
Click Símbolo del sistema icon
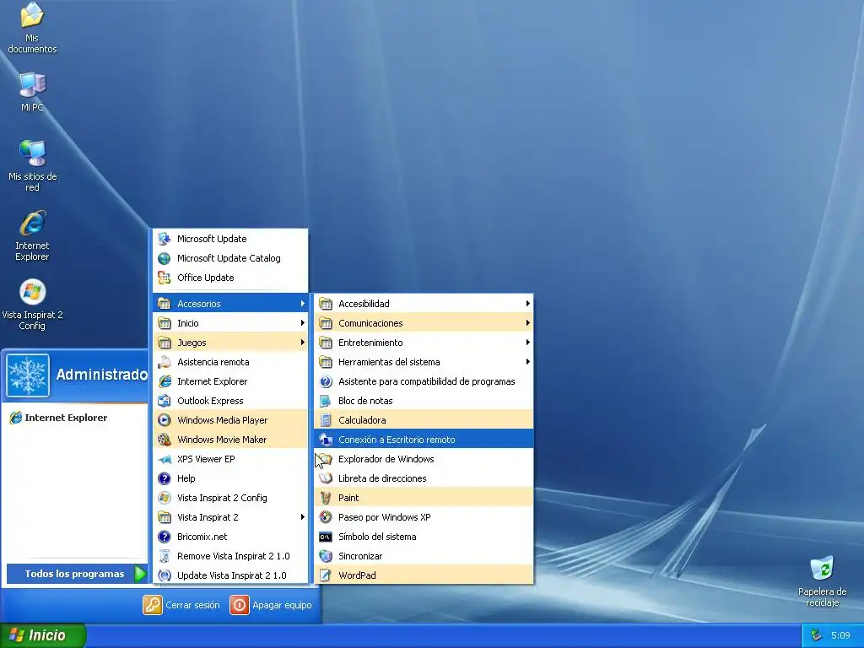pyautogui.click(x=326, y=537)
